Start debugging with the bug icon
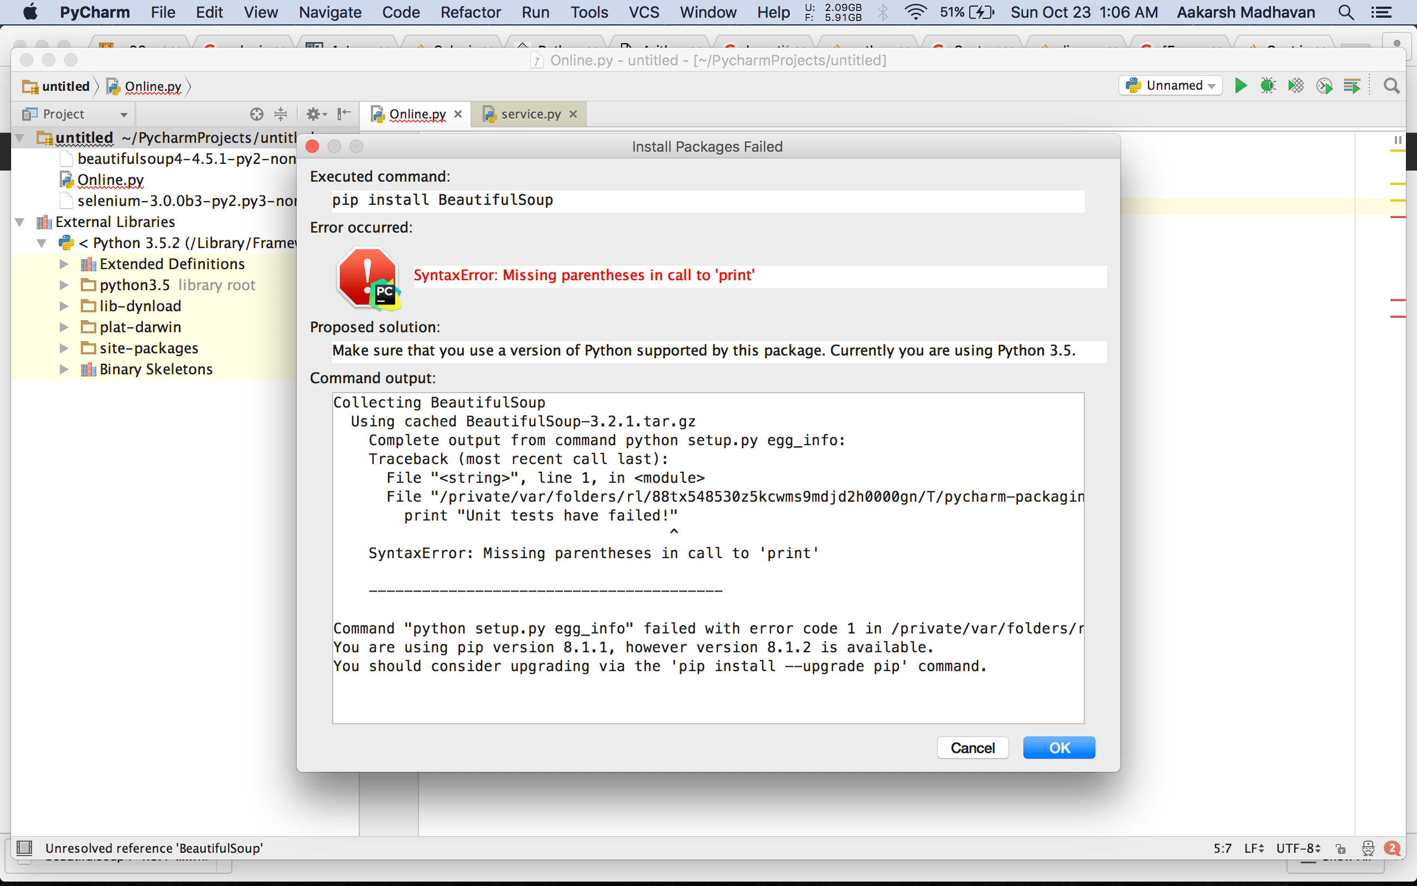Screen dimensions: 1417x886 tap(1268, 85)
